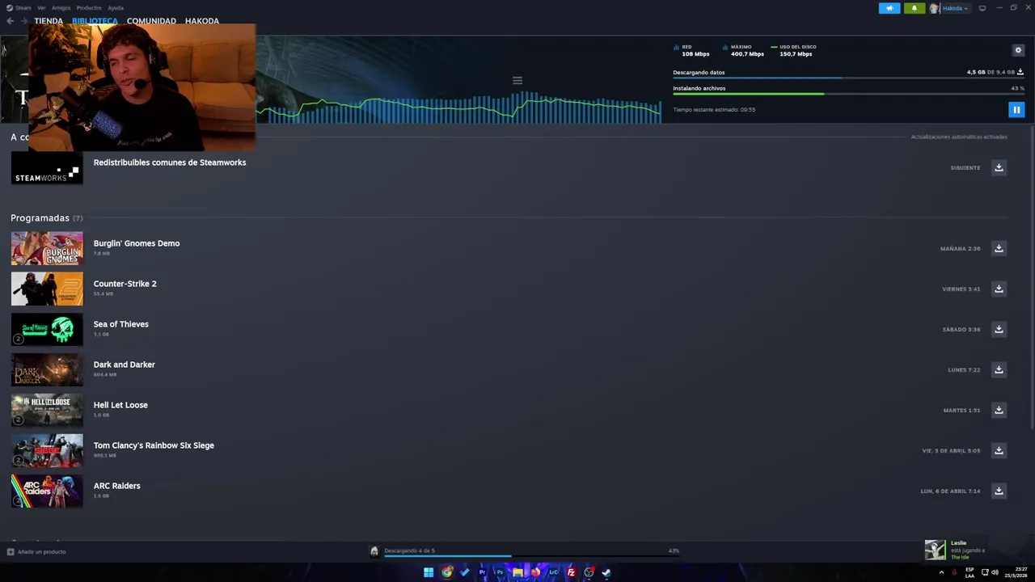This screenshot has width=1035, height=582.
Task: Click Actualizaciones automáticas activadas text
Action: point(959,137)
